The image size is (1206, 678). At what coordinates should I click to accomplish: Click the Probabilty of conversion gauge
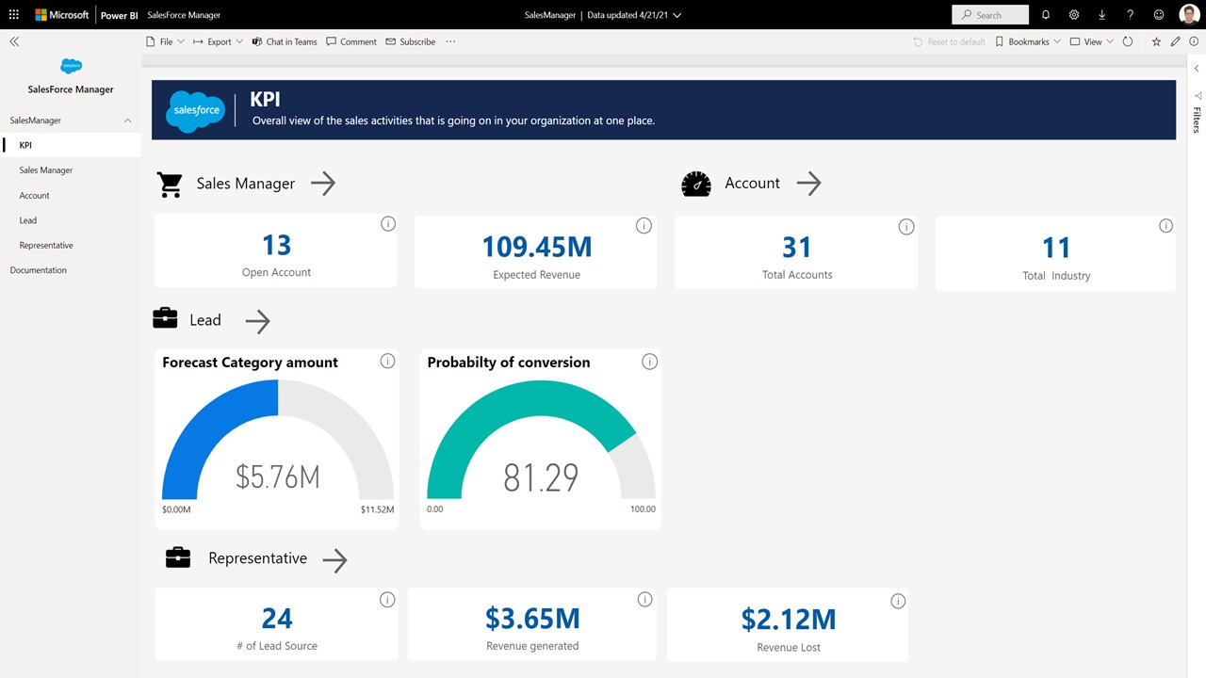click(x=541, y=439)
